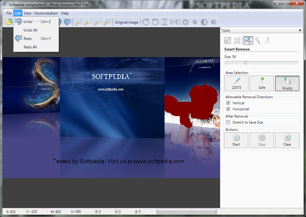Click the 'Area Selection' group label
Viewport: 306px width, 217px height.
pos(237,73)
